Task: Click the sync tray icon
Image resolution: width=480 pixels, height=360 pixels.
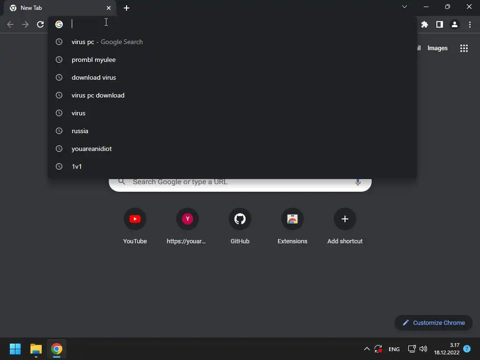Action: 378,349
